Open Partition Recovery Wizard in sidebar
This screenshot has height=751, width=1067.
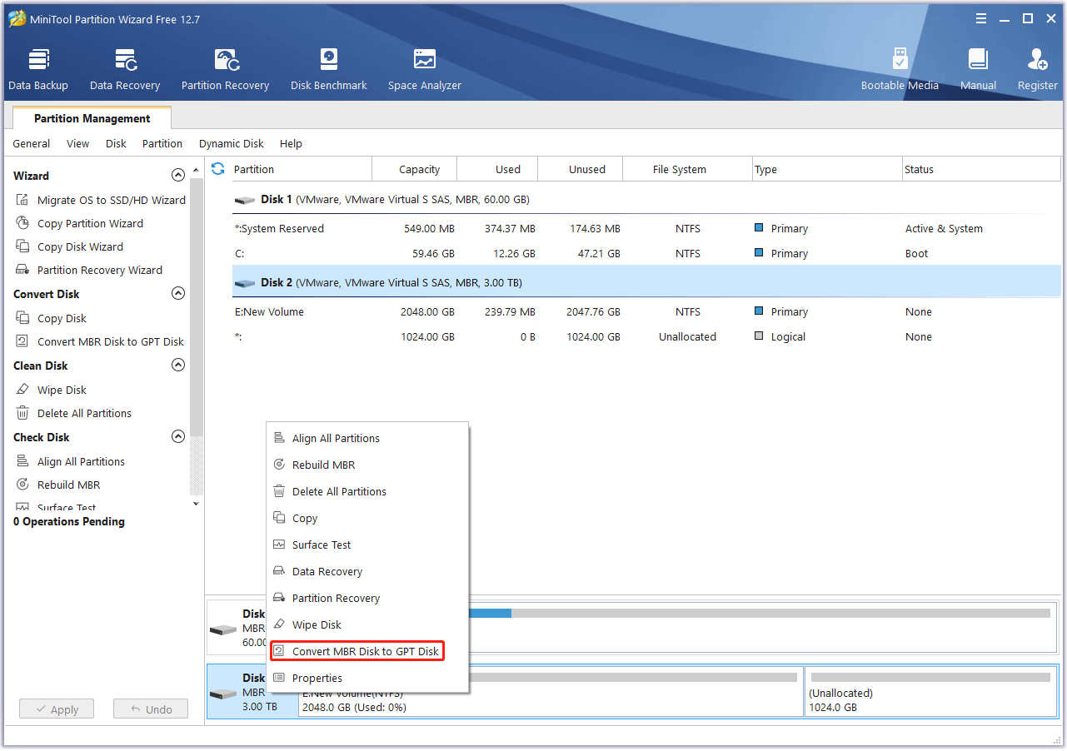click(x=88, y=270)
